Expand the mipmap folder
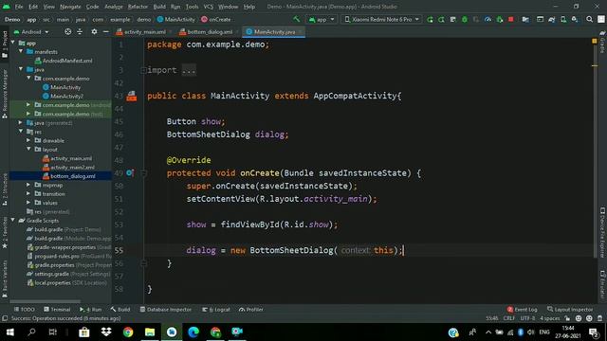 [x=28, y=185]
